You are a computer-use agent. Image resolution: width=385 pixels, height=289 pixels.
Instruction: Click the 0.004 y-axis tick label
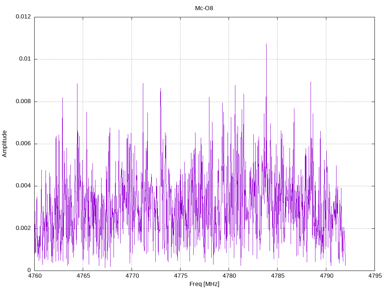click(x=23, y=186)
